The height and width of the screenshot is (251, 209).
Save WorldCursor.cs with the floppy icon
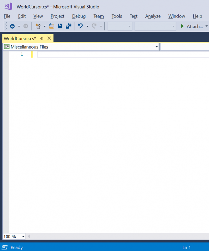click(60, 26)
